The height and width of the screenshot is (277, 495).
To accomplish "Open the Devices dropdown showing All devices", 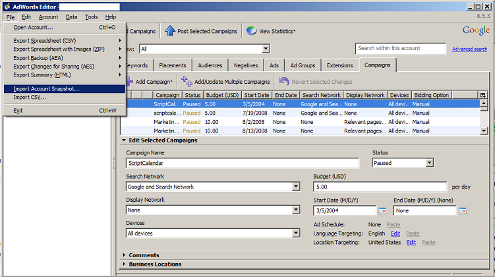I will pyautogui.click(x=296, y=233).
